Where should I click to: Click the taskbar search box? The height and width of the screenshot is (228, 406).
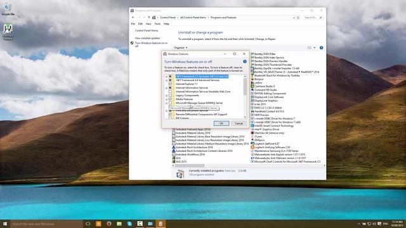click(46, 224)
